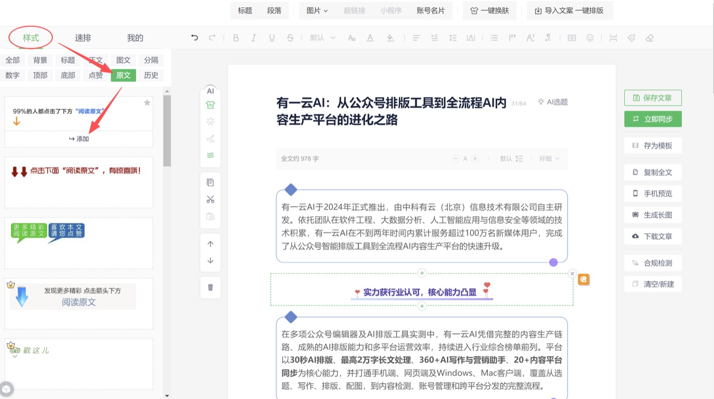Undo the last edit
This screenshot has height=399, width=714.
pyautogui.click(x=194, y=38)
